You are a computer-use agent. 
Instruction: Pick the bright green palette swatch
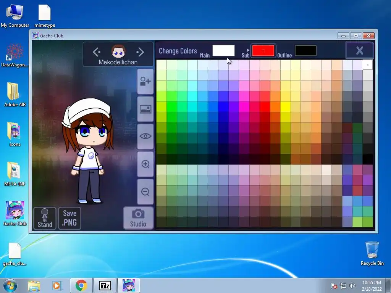pos(172,107)
